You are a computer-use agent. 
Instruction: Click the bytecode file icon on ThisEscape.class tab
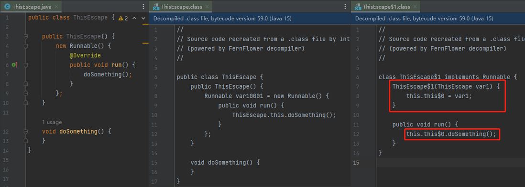point(155,7)
